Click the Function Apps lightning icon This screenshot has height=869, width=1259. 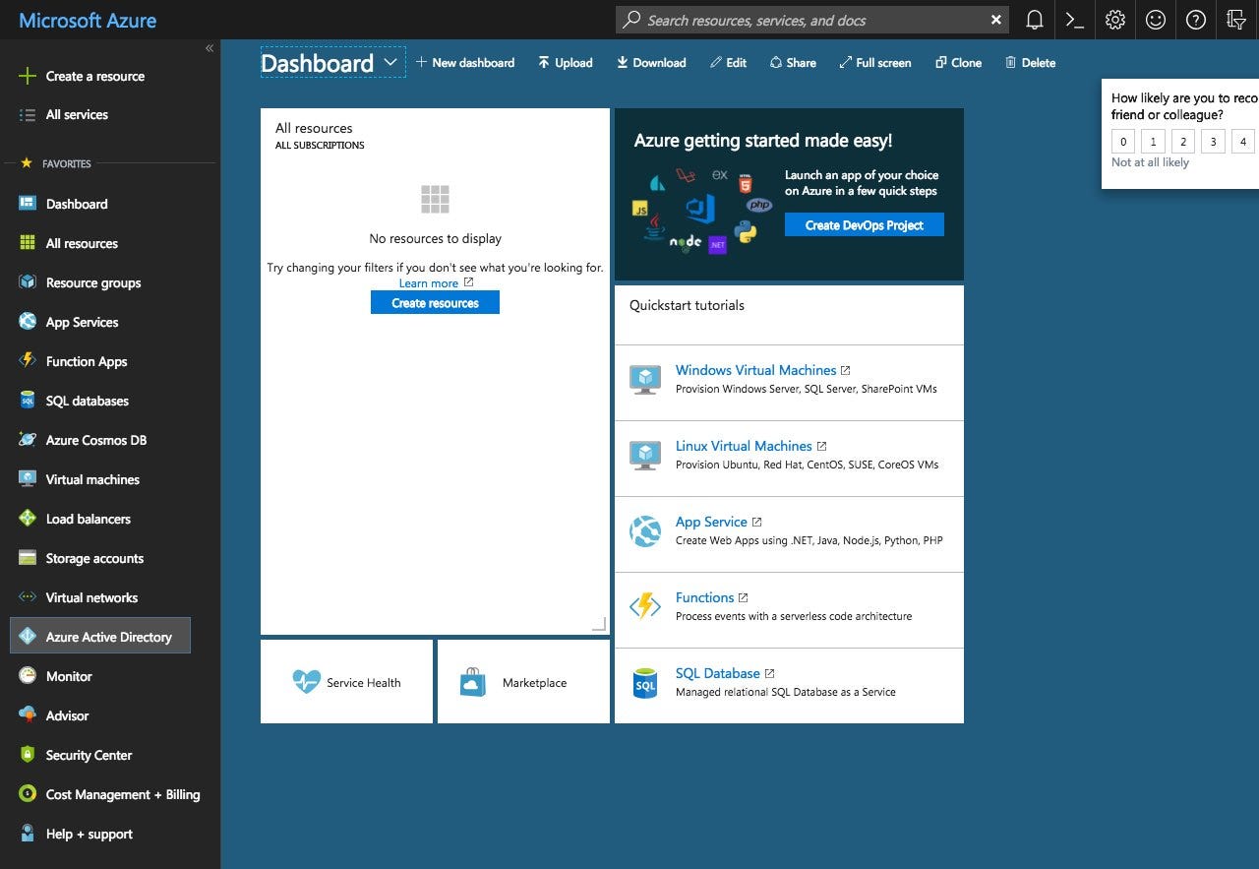(x=28, y=361)
